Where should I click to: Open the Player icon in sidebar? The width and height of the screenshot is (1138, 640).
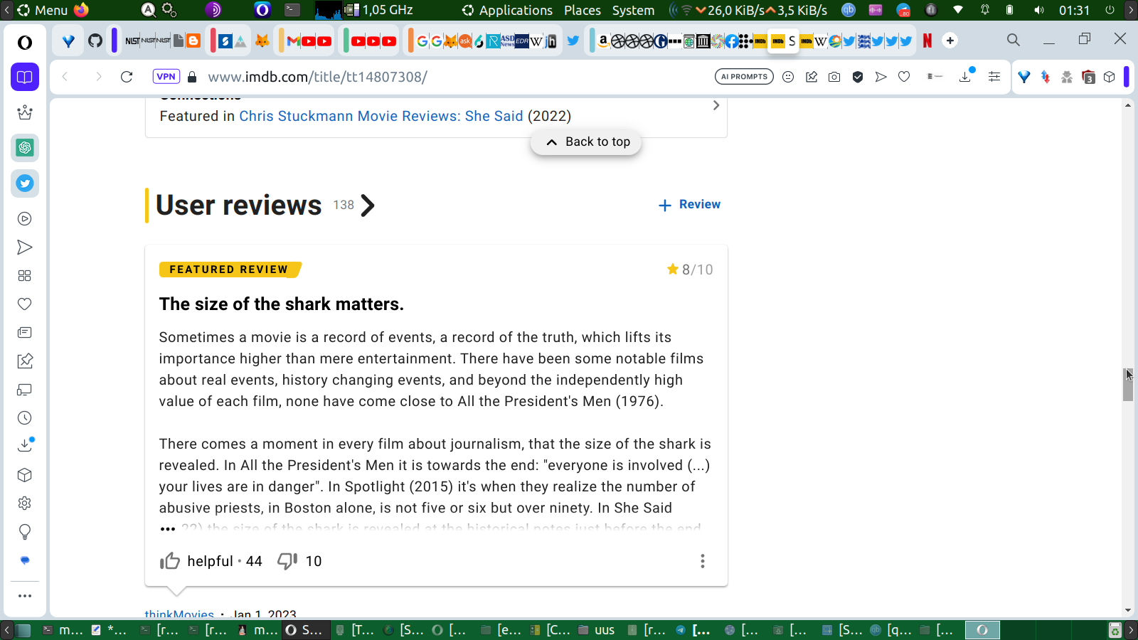pos(25,219)
